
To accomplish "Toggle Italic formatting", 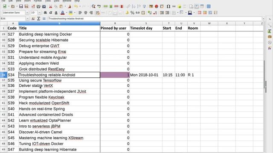I will point(51,13).
